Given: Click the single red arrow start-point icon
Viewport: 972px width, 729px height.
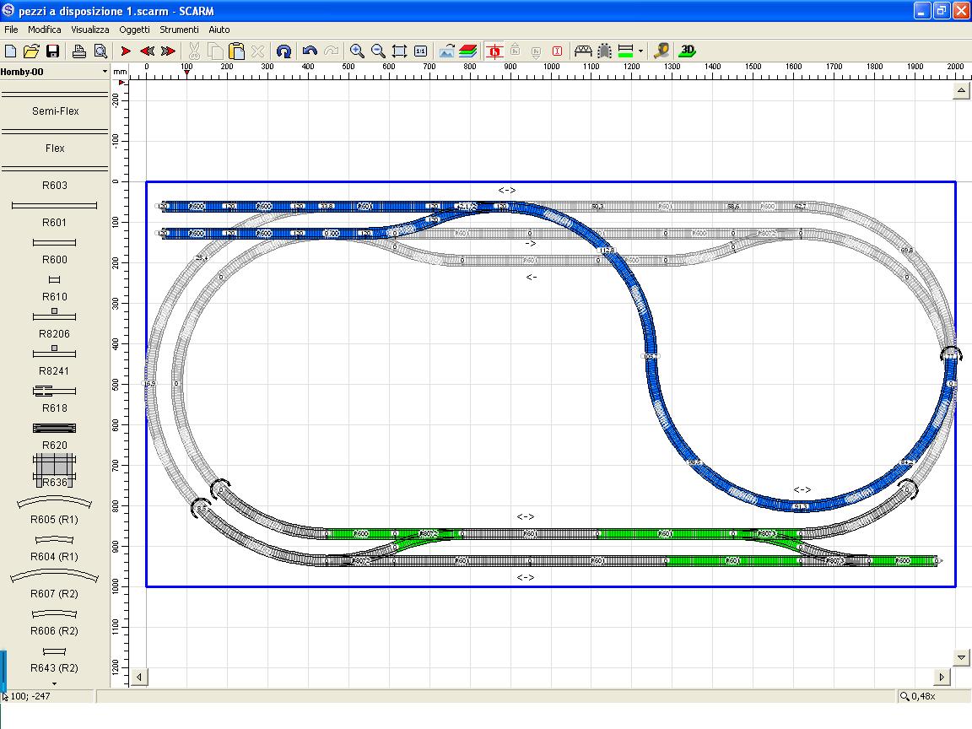Looking at the screenshot, I should tap(126, 51).
